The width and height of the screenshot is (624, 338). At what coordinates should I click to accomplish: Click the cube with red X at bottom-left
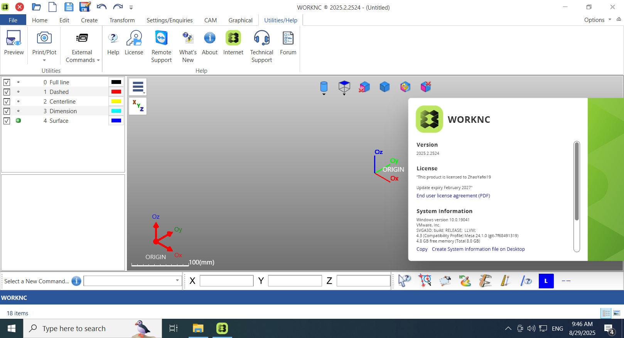tap(364, 87)
